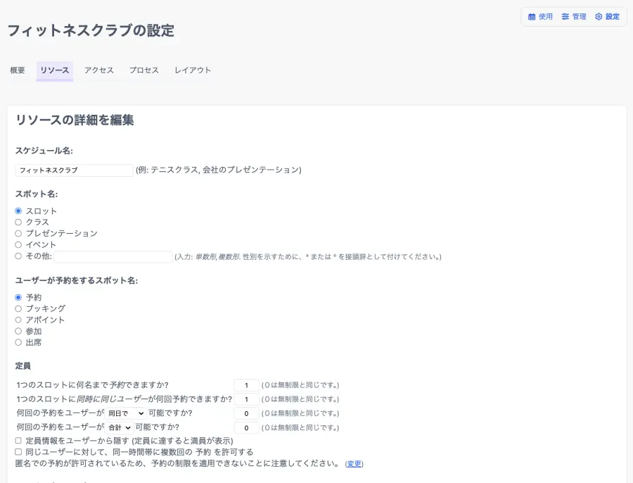The width and height of the screenshot is (633, 483).
Task: Click the その他 custom name field
Action: pos(113,257)
